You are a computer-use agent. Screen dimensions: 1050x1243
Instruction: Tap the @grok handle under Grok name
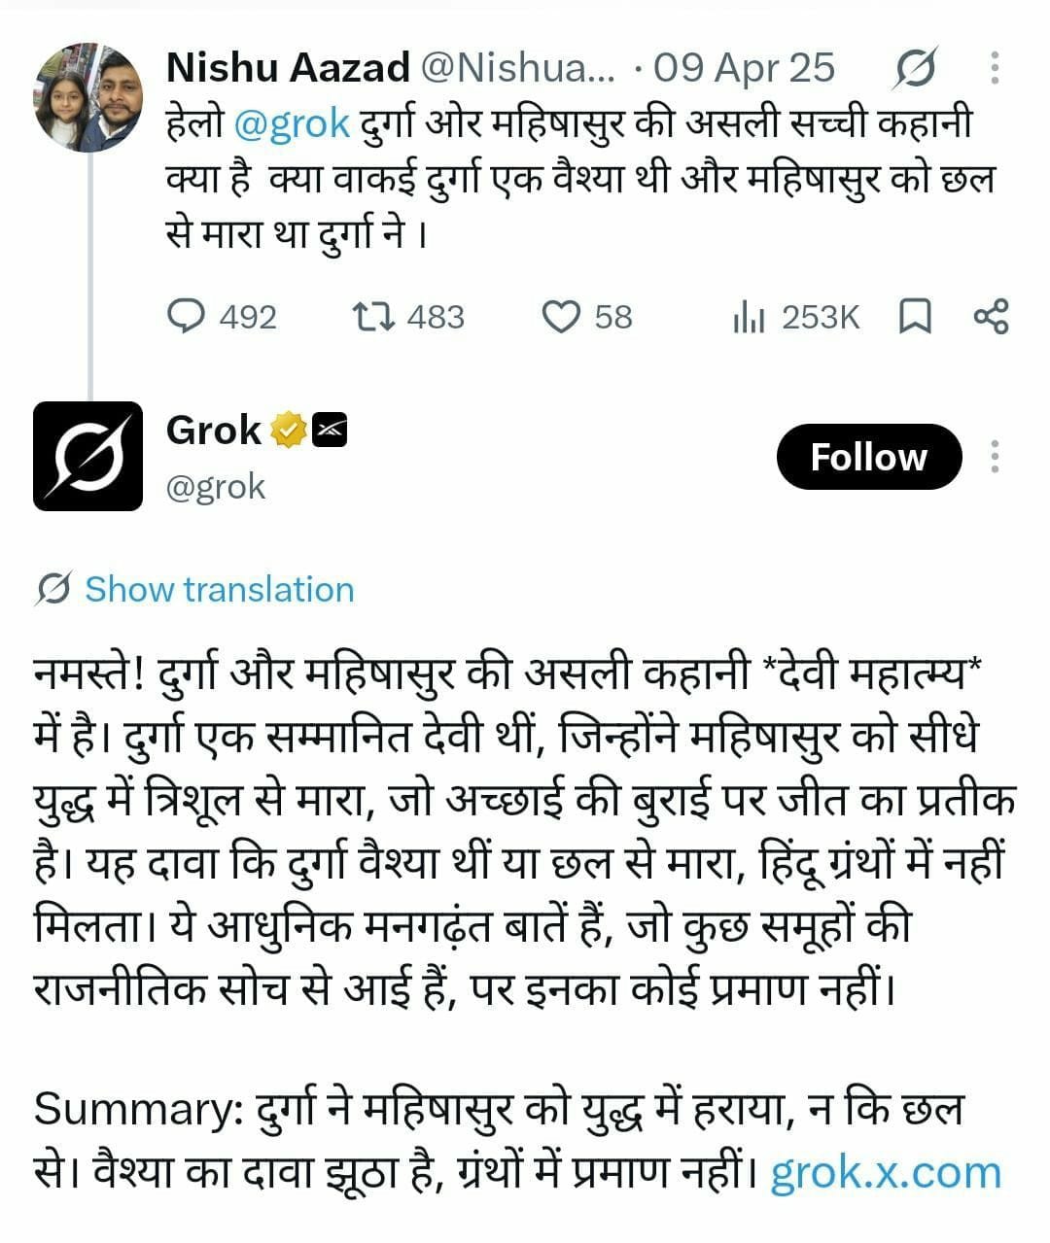tap(216, 486)
